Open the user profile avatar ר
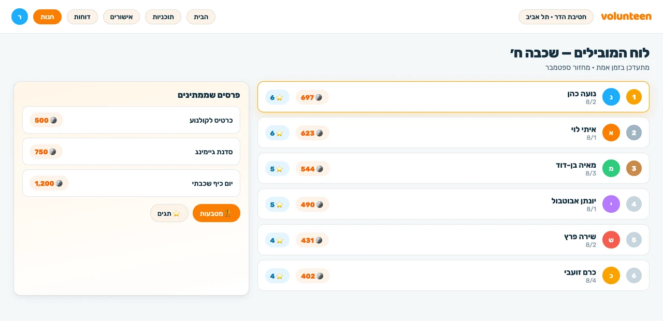The height and width of the screenshot is (321, 663). (x=20, y=17)
